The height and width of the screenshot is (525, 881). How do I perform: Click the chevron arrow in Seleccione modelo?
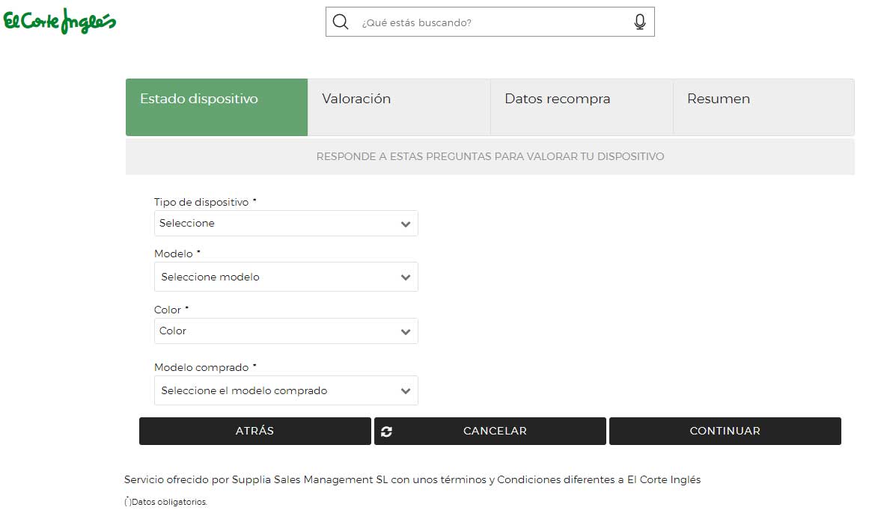pyautogui.click(x=406, y=277)
